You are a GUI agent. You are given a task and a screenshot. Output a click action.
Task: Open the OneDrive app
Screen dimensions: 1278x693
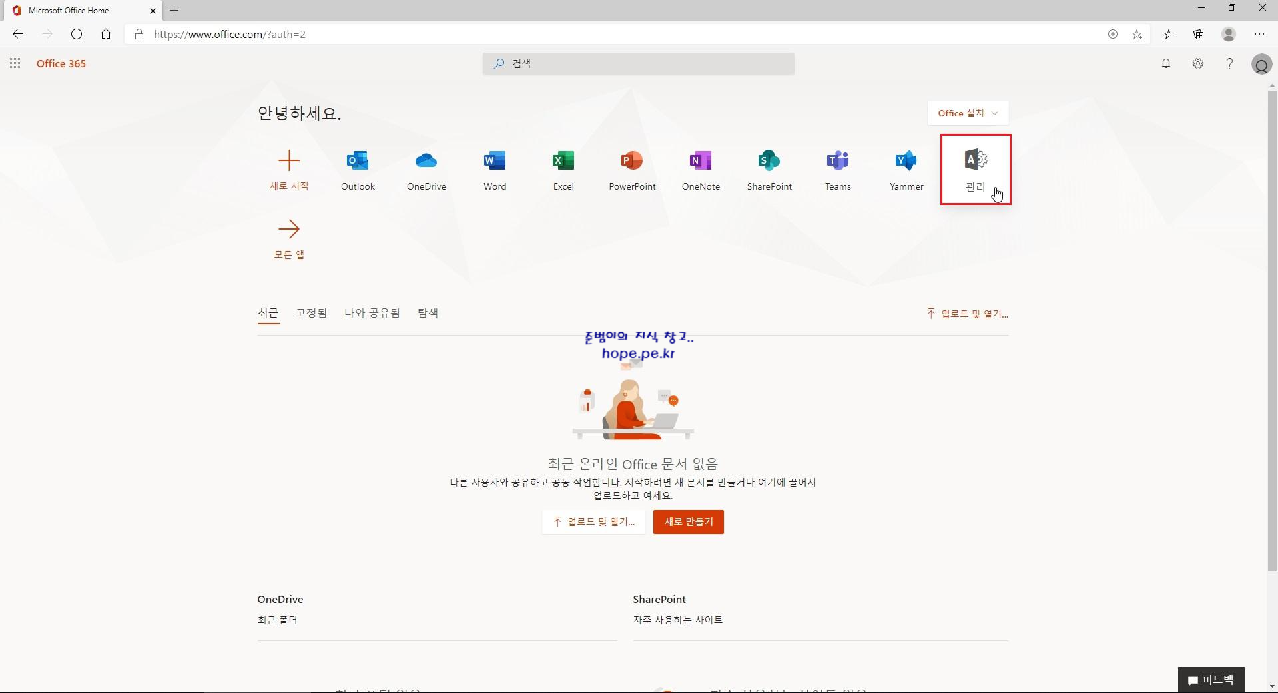[x=426, y=169]
